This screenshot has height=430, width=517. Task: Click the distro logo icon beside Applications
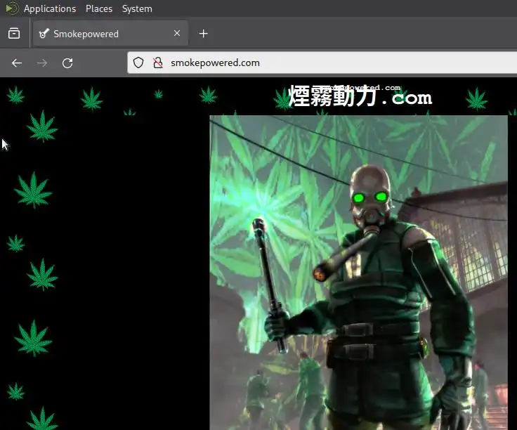tap(12, 8)
